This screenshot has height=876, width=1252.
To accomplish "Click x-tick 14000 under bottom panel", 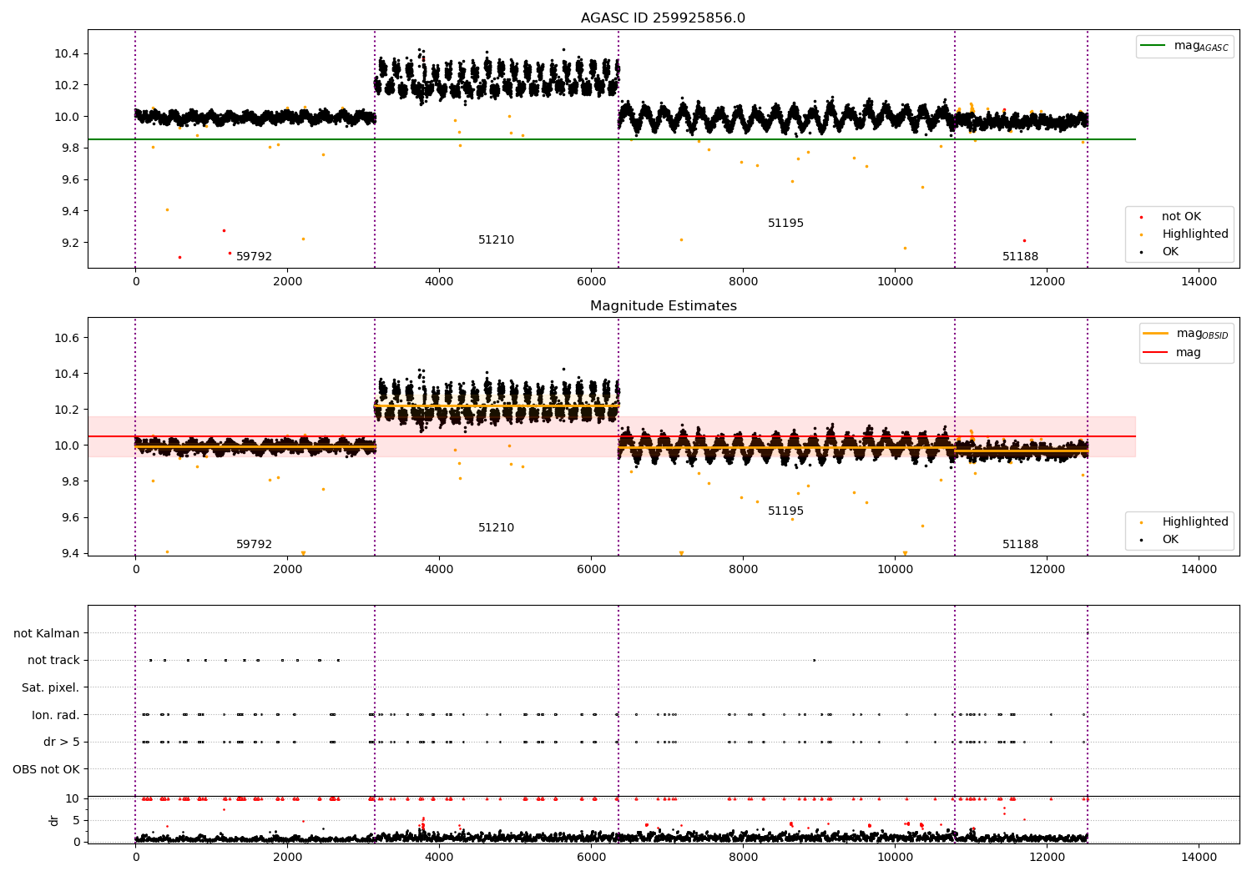I will 1199,858.
